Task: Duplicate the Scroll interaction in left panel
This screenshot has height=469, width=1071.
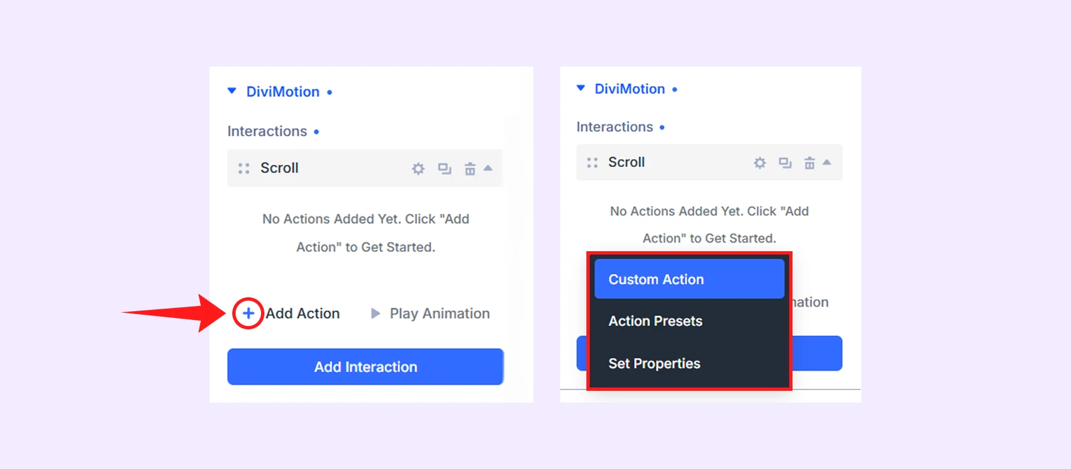Action: point(444,168)
